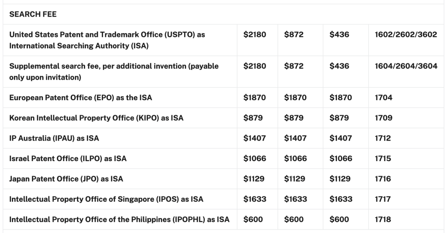Click fee code 1718 in the Philippines row

coord(383,219)
